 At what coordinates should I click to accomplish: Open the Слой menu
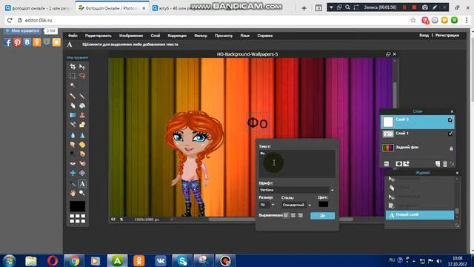click(x=156, y=36)
